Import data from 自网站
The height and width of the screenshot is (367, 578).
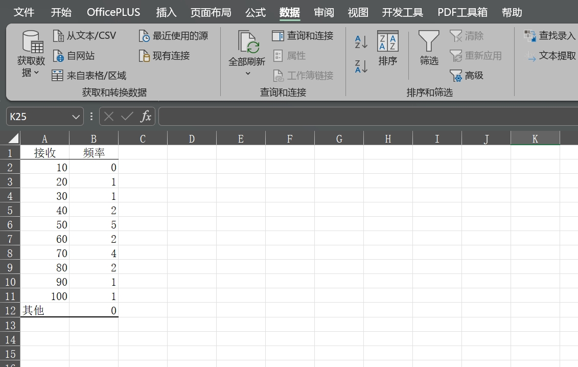[74, 56]
